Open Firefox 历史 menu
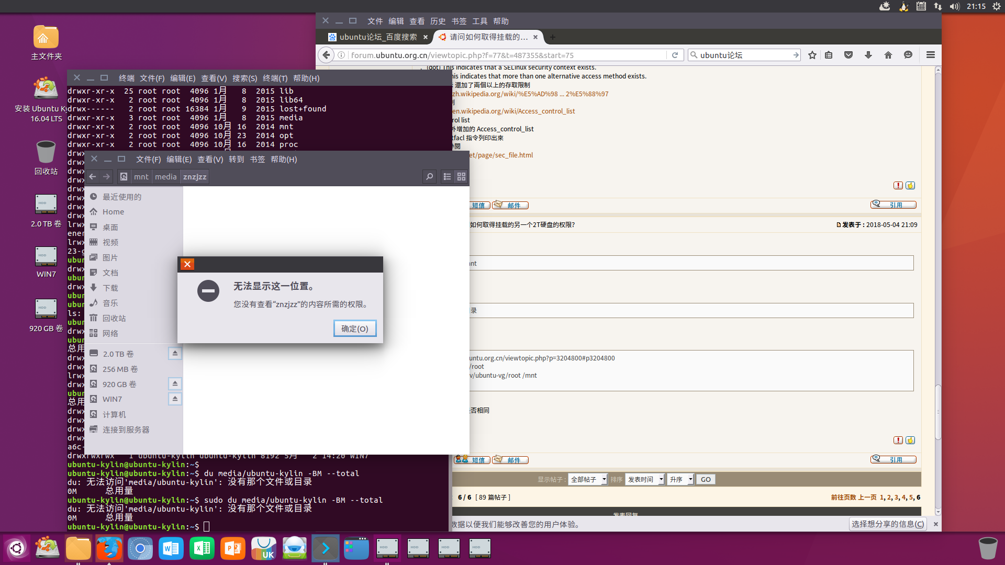Image resolution: width=1005 pixels, height=565 pixels. 438,21
